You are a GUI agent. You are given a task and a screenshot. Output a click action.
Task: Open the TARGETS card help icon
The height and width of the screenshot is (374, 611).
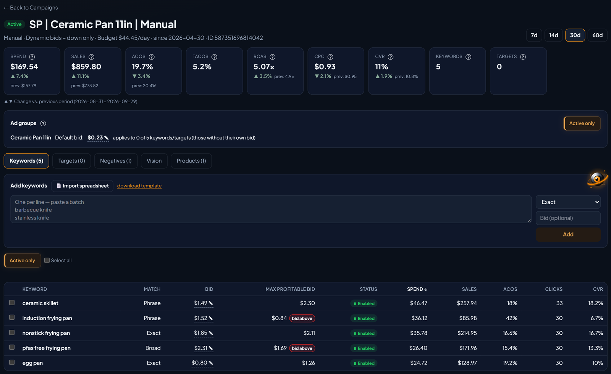523,57
